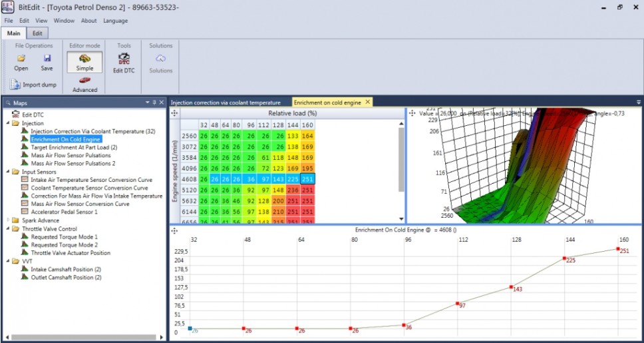Switch to Injection correction via coolant temperature tab
Image resolution: width=644 pixels, height=343 pixels.
coord(226,103)
